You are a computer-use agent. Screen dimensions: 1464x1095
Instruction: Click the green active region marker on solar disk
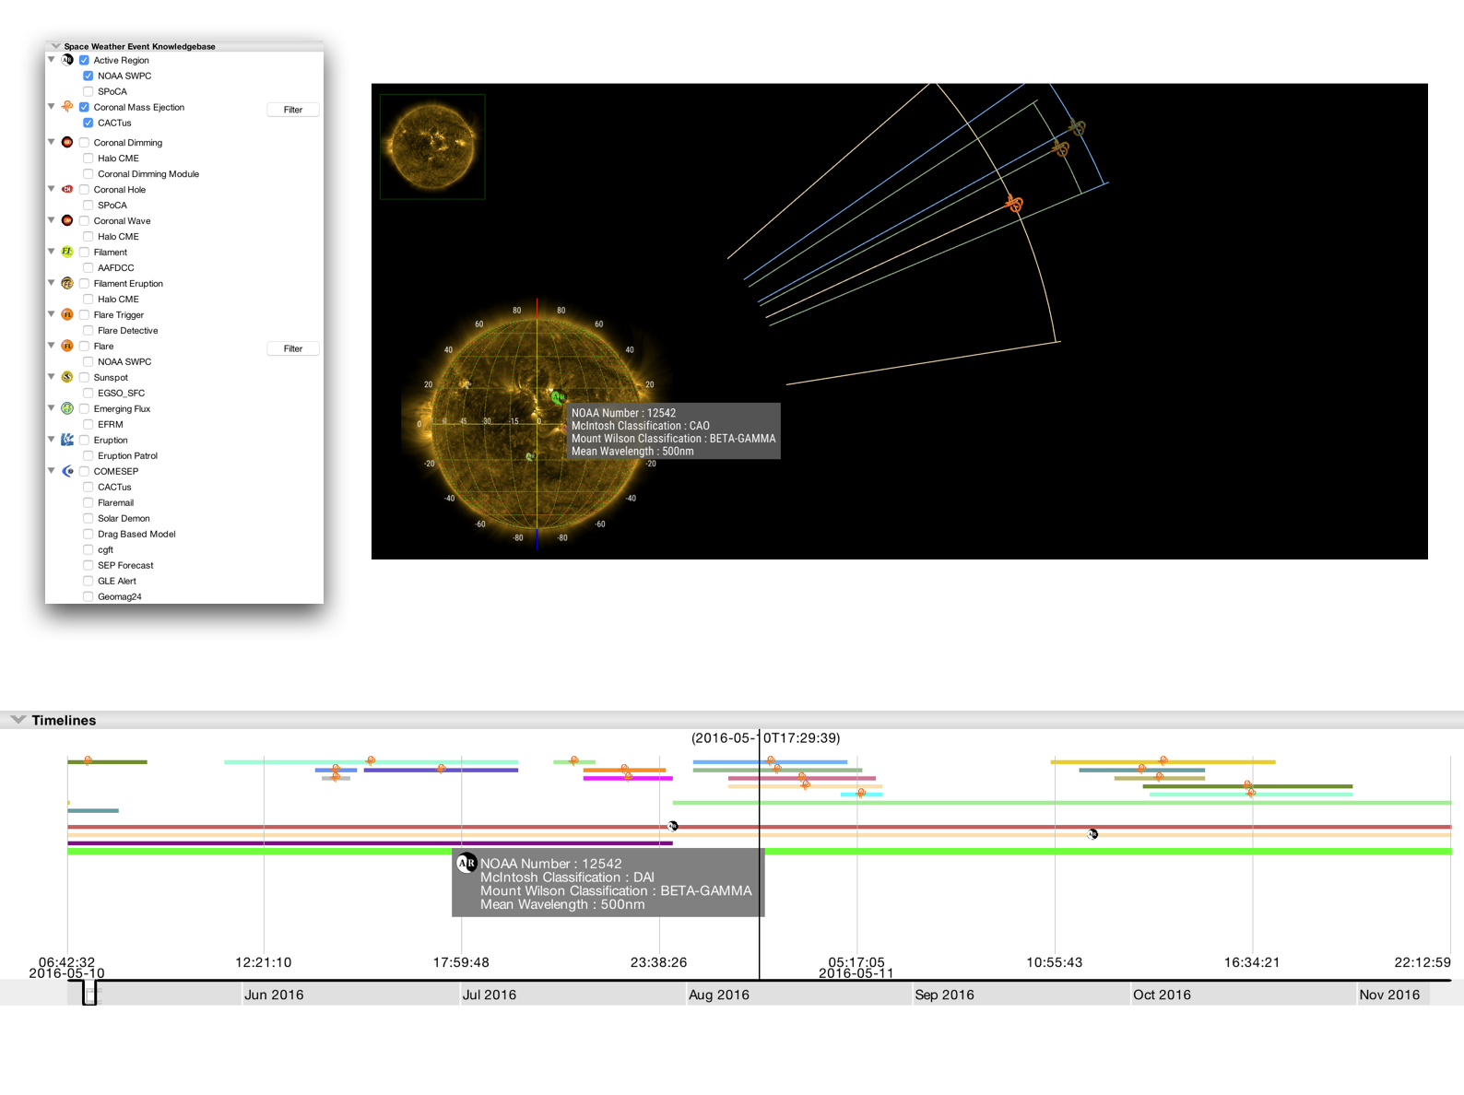pos(558,397)
